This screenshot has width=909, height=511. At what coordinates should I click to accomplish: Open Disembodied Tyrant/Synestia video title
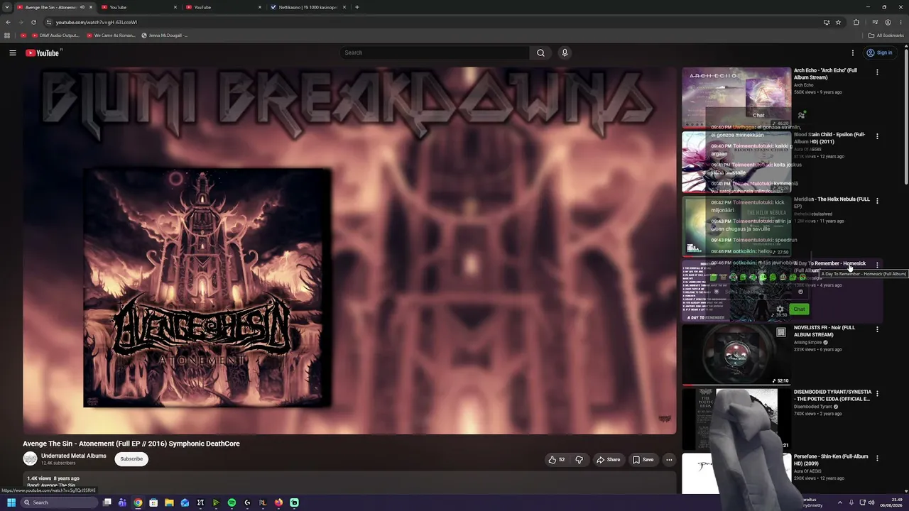[x=832, y=395]
